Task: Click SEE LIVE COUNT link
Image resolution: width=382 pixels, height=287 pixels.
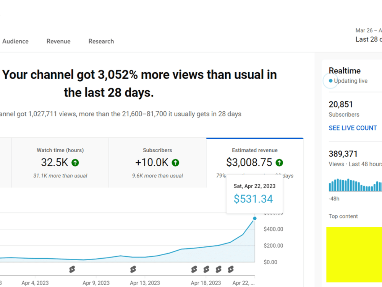Action: [x=353, y=128]
